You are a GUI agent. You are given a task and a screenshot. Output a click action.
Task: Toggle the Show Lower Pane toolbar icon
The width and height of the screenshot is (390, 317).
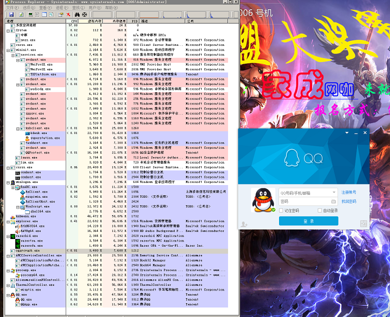44,15
